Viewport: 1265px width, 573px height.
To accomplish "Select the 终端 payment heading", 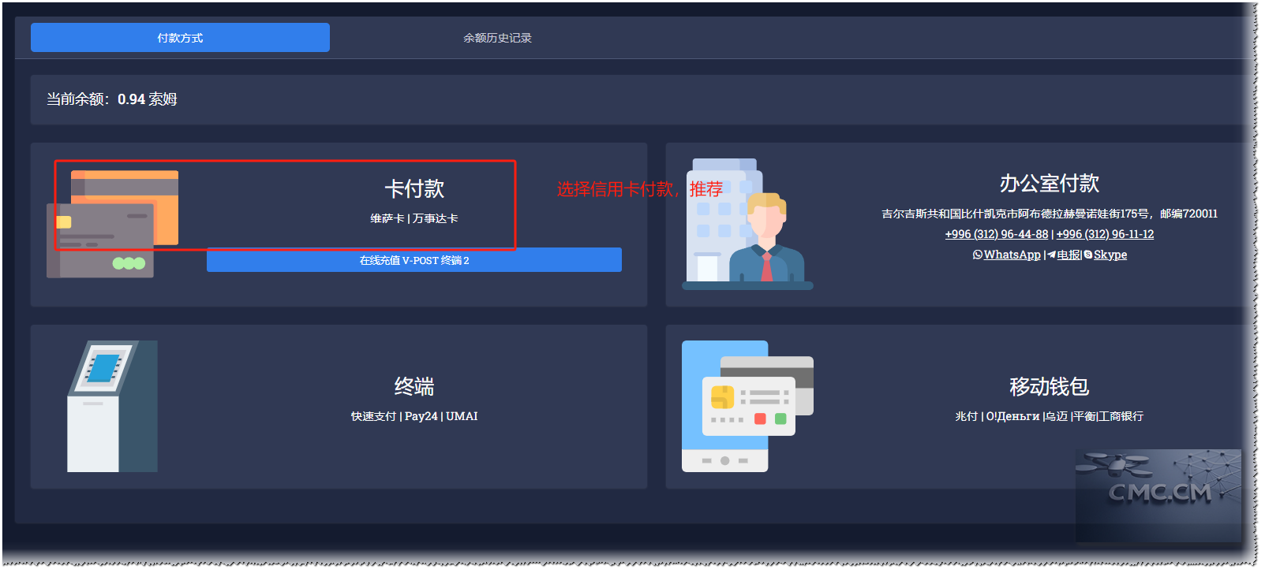I will (x=414, y=387).
